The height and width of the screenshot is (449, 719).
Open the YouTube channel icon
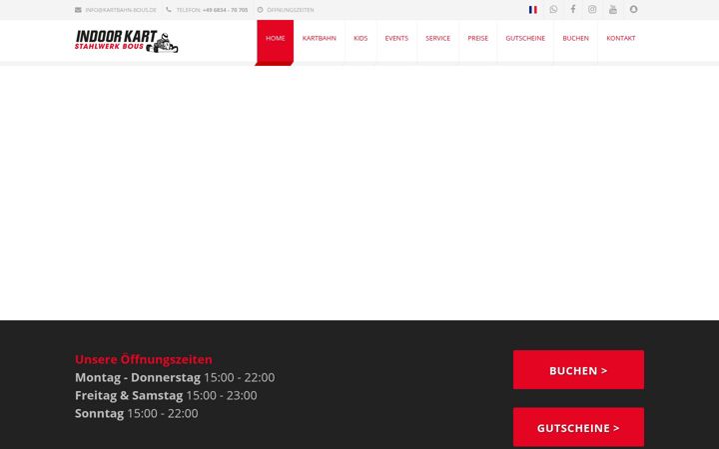(613, 9)
